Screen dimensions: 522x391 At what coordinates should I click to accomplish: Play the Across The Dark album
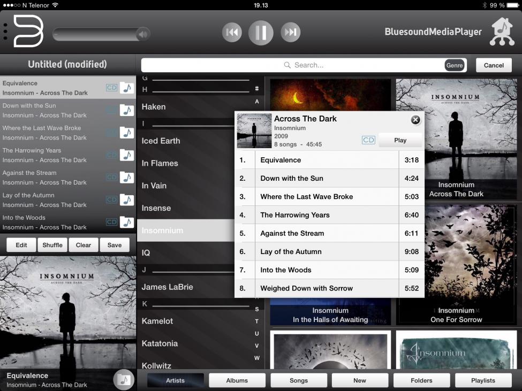[x=400, y=140]
